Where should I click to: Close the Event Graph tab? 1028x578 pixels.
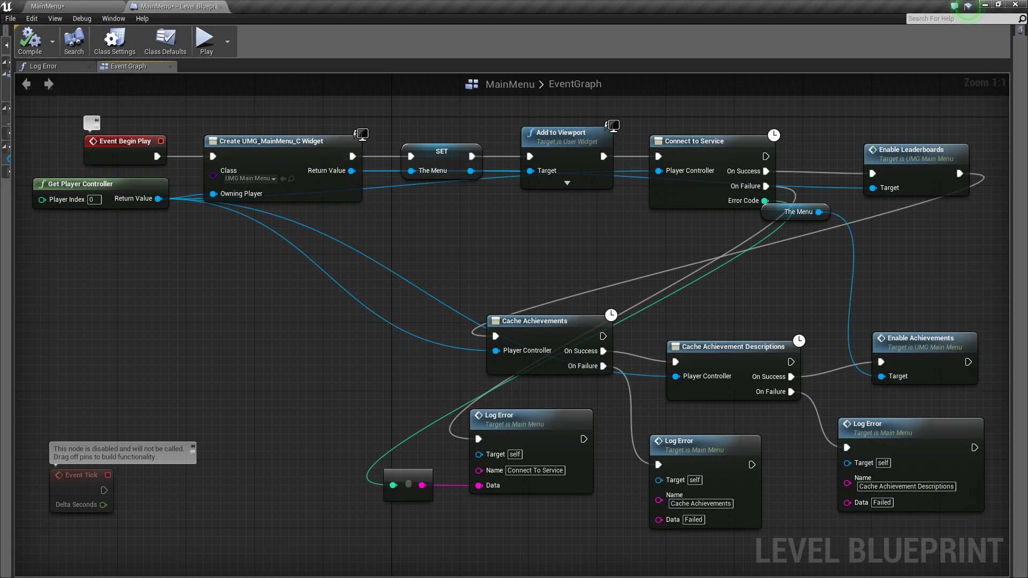click(170, 66)
